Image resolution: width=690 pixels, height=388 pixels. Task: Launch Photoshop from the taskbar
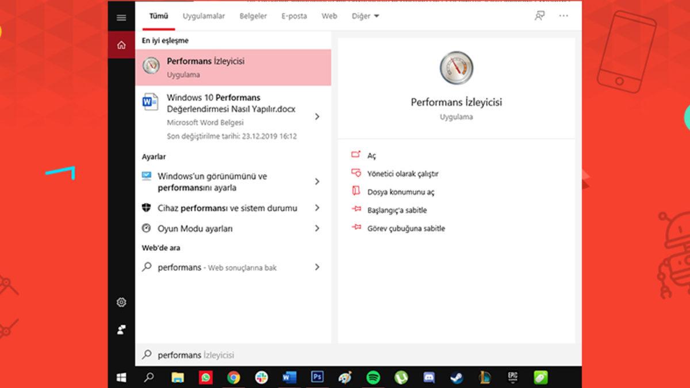[x=316, y=378]
